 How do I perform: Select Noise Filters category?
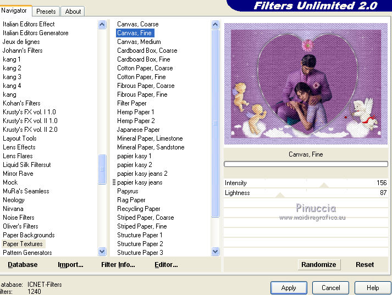tap(19, 218)
